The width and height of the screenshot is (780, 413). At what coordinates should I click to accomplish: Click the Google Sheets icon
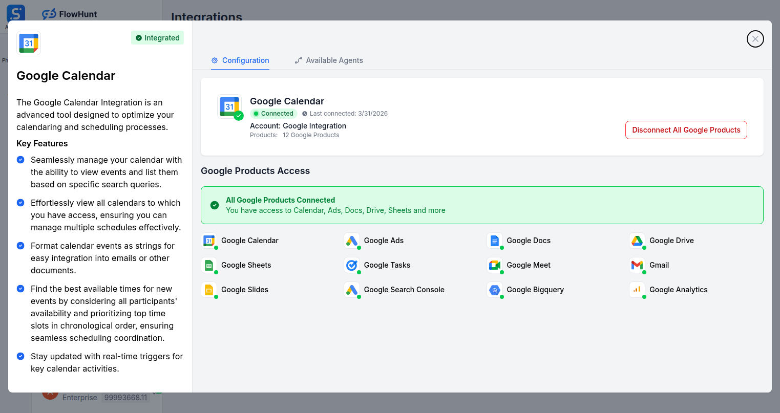point(209,265)
